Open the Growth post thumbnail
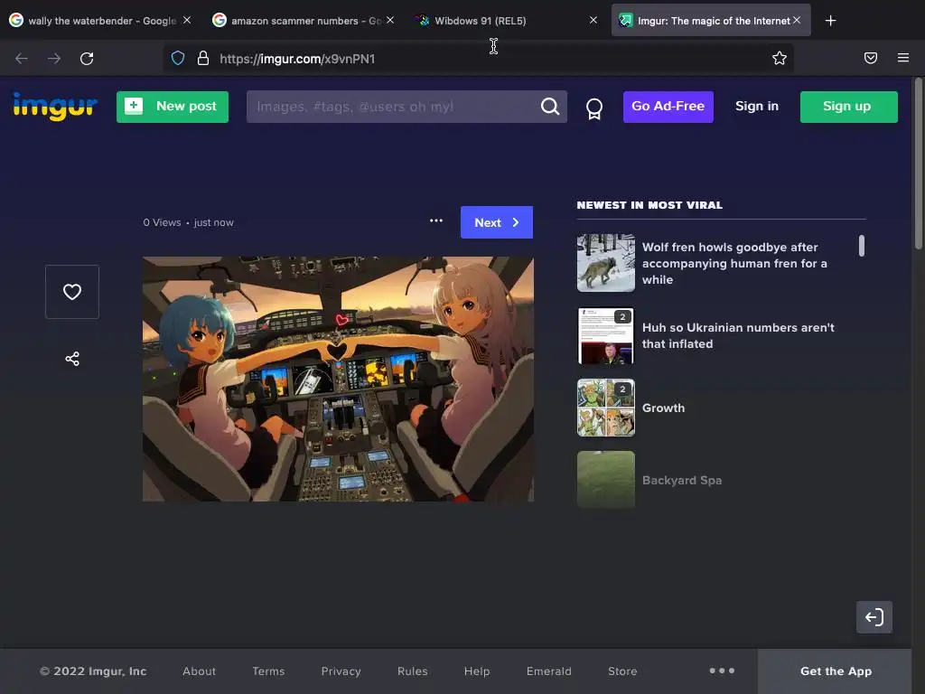Image resolution: width=925 pixels, height=694 pixels. pos(606,408)
